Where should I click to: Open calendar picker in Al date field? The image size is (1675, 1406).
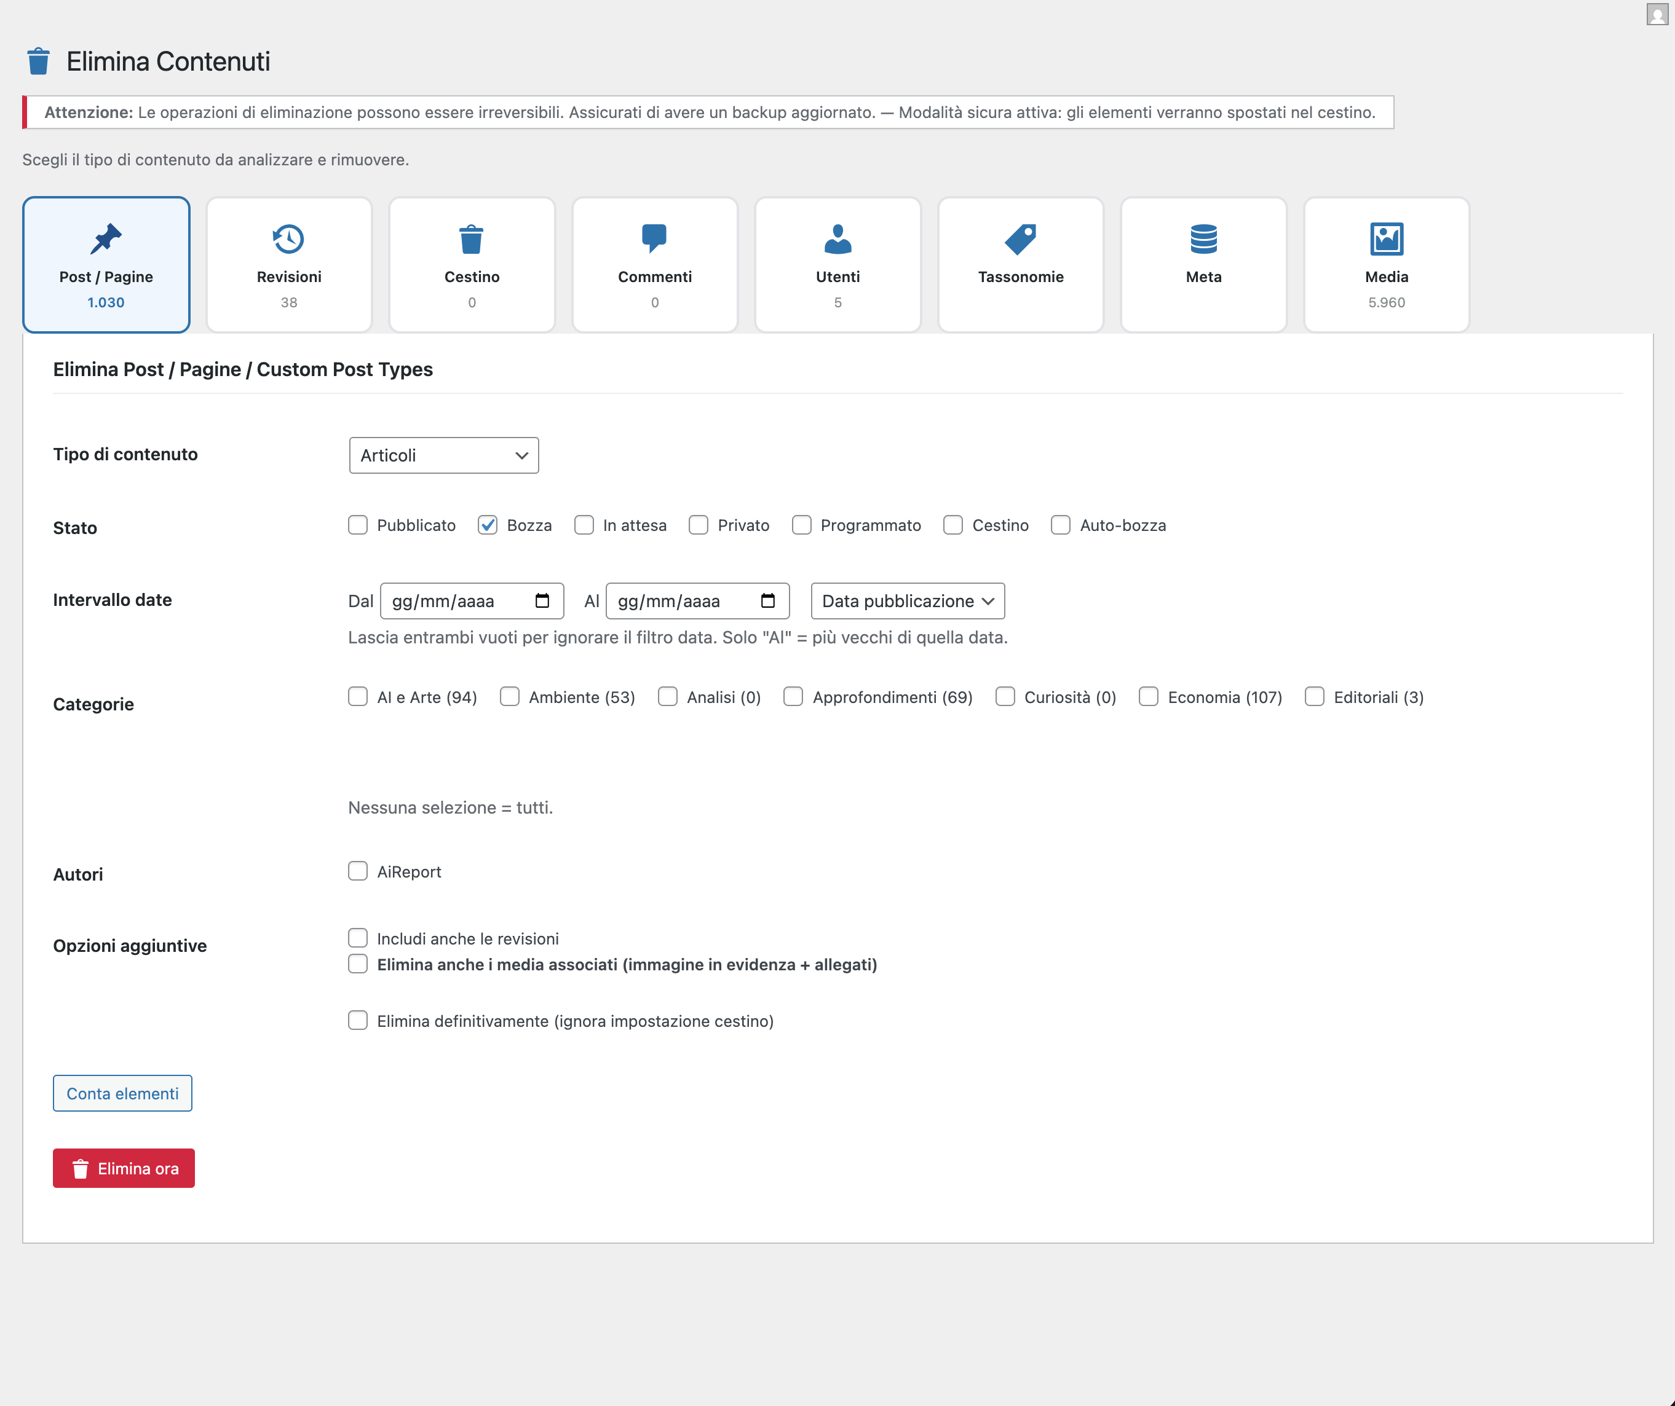click(x=768, y=601)
